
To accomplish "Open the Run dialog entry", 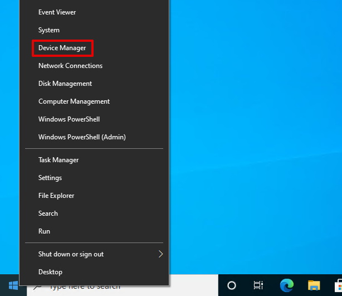I will coord(94,231).
